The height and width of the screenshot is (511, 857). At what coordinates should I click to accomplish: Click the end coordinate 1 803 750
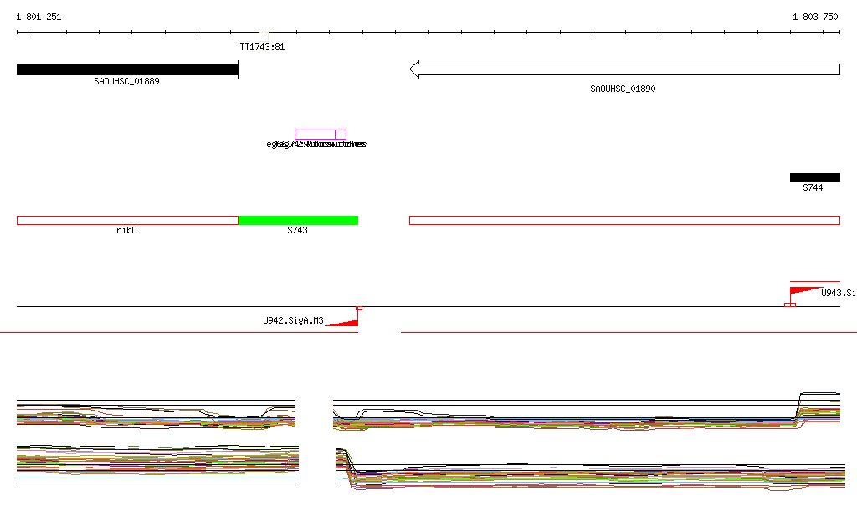coord(815,17)
